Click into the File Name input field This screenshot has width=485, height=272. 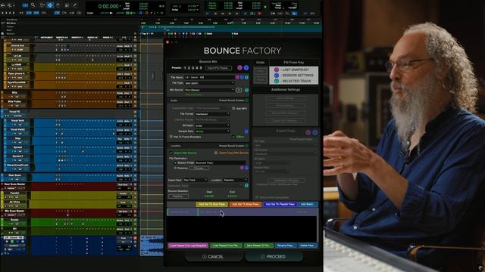point(209,77)
